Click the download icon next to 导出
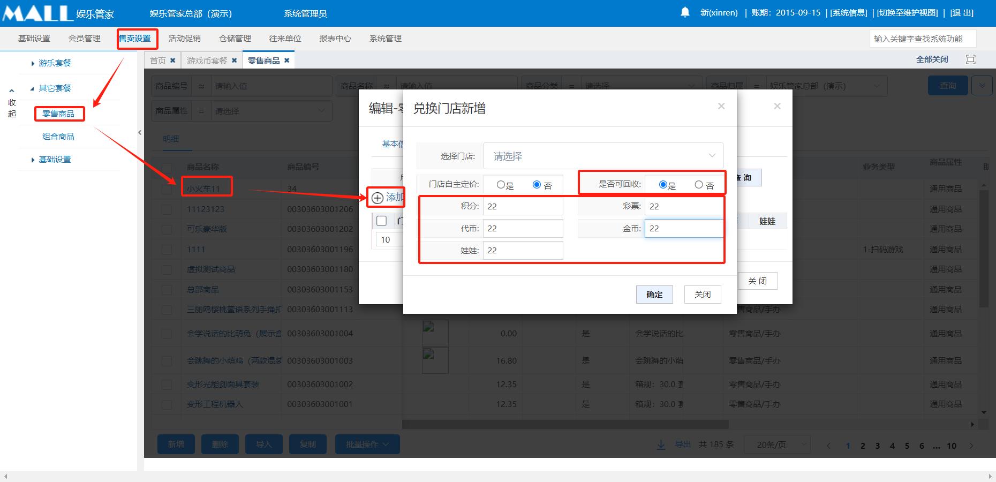This screenshot has width=996, height=482. (x=661, y=445)
